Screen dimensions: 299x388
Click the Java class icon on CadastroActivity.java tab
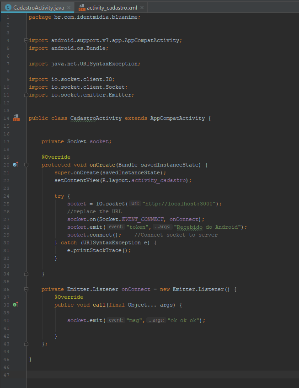pyautogui.click(x=8, y=7)
